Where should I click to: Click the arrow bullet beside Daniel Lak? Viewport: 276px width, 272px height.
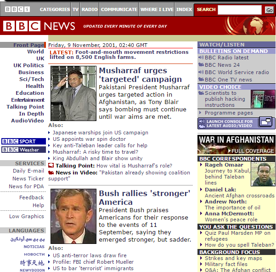[201, 190]
